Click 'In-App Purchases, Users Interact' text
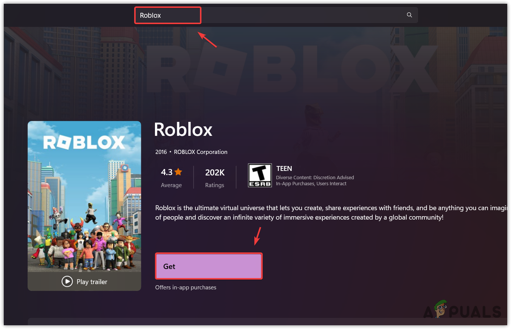511x329 pixels. point(311,184)
